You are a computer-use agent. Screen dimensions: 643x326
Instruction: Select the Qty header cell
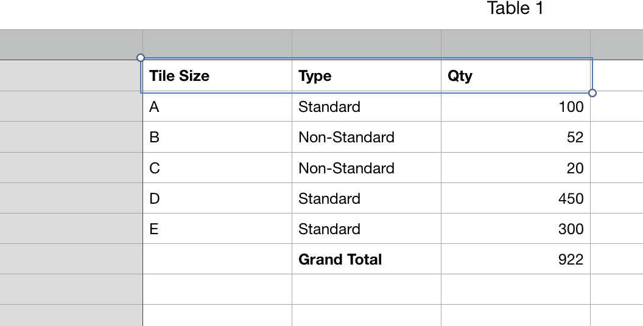[516, 76]
